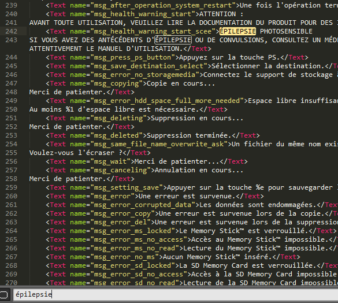Toggle the wrap button left of search field
Viewport: 338px width, 303px height.
point(4,294)
